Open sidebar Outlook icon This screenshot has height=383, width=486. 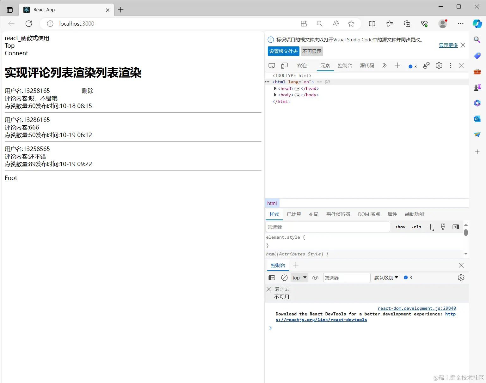click(477, 119)
